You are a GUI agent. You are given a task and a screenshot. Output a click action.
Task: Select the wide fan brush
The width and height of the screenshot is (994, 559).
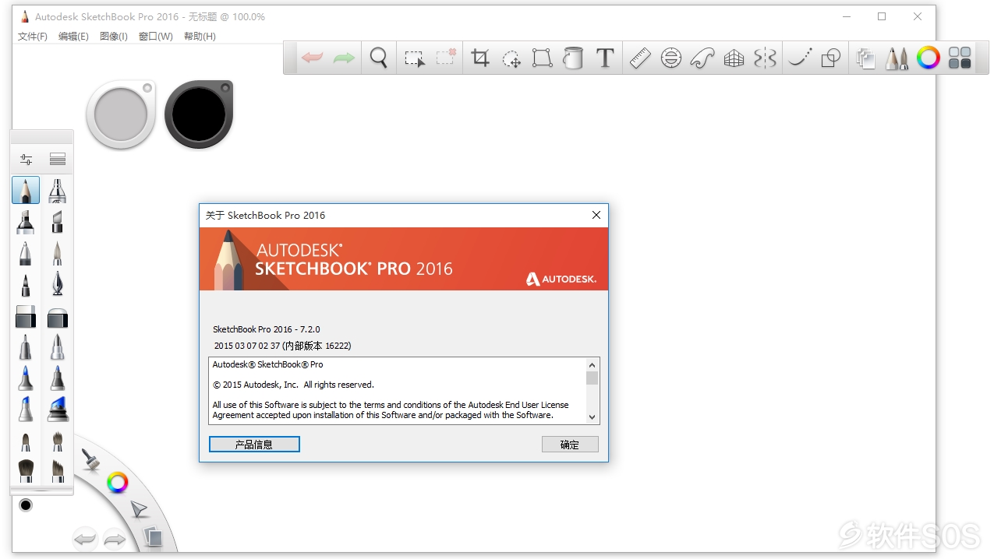click(26, 471)
